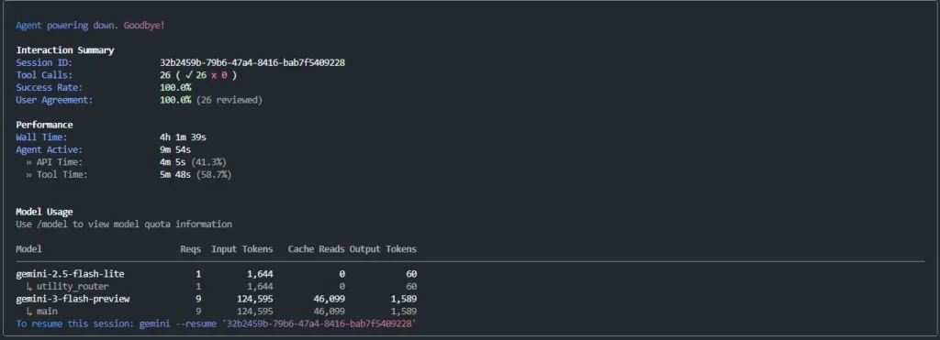Click the '» Tool Time:' label
The width and height of the screenshot is (940, 340).
[x=57, y=175]
